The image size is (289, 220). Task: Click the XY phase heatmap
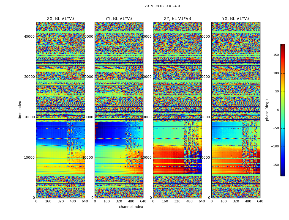click(x=178, y=110)
